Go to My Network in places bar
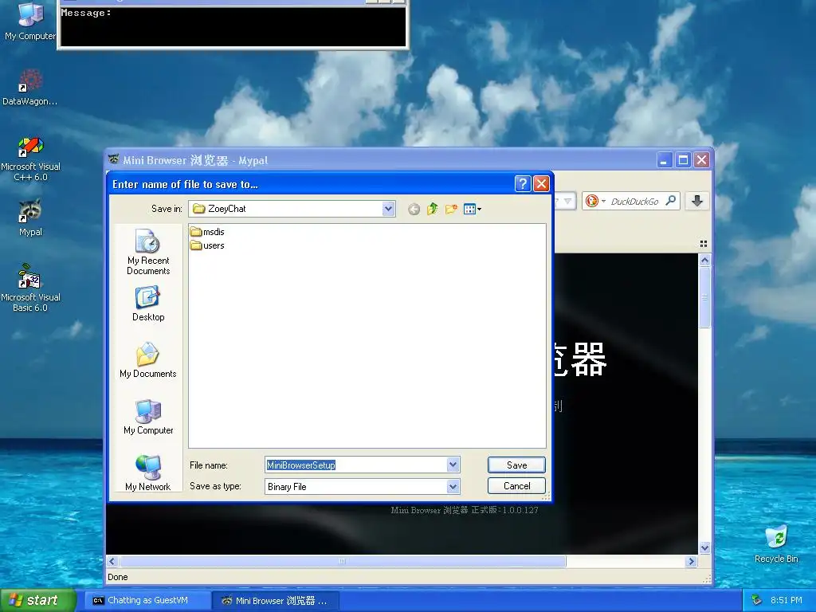This screenshot has width=816, height=612. 148,473
